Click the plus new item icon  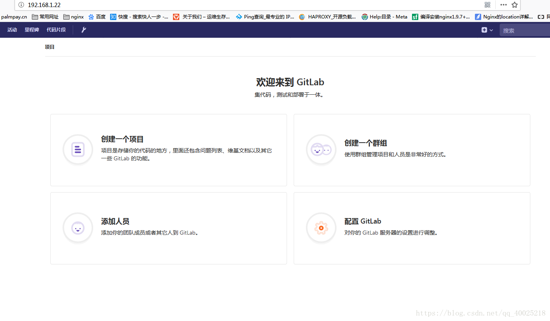(484, 30)
